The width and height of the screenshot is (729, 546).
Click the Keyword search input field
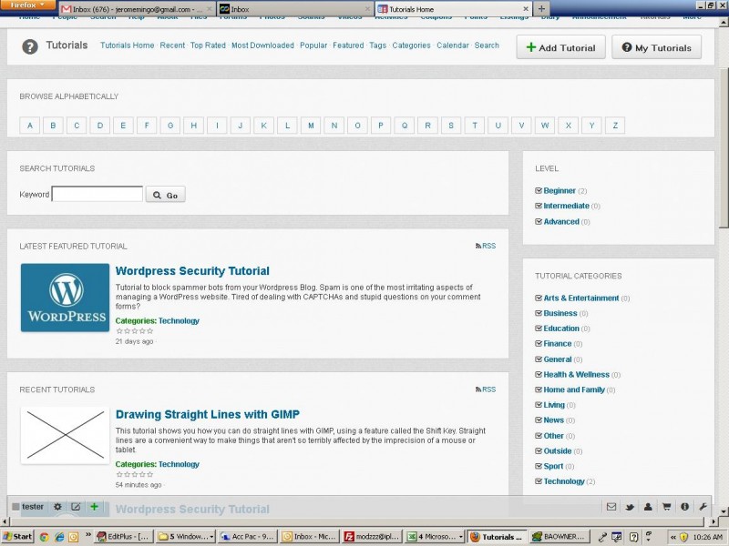98,194
